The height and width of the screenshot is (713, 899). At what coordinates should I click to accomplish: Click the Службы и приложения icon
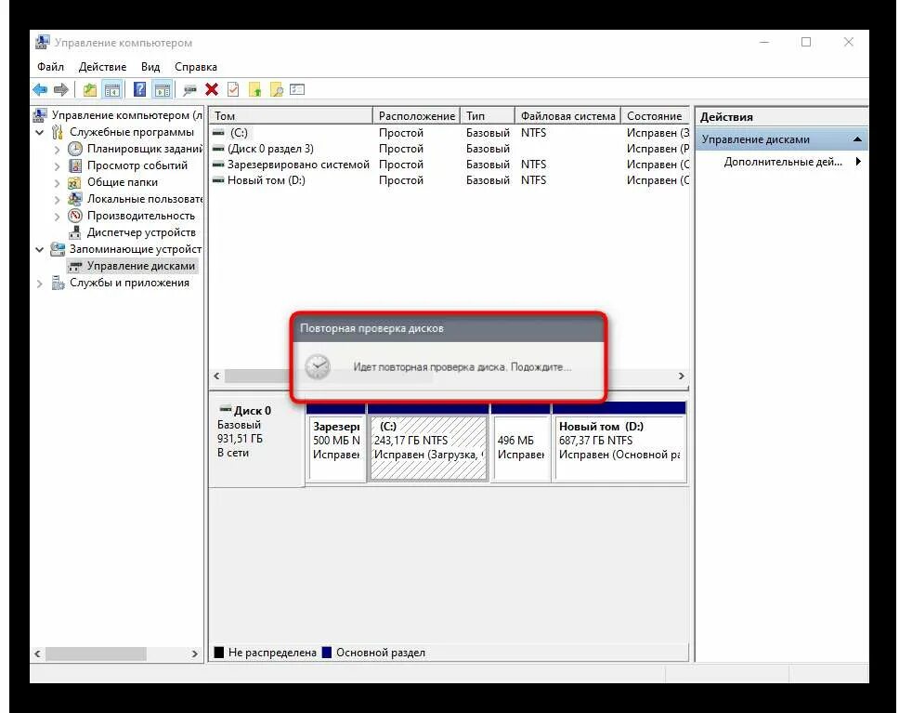[x=58, y=283]
